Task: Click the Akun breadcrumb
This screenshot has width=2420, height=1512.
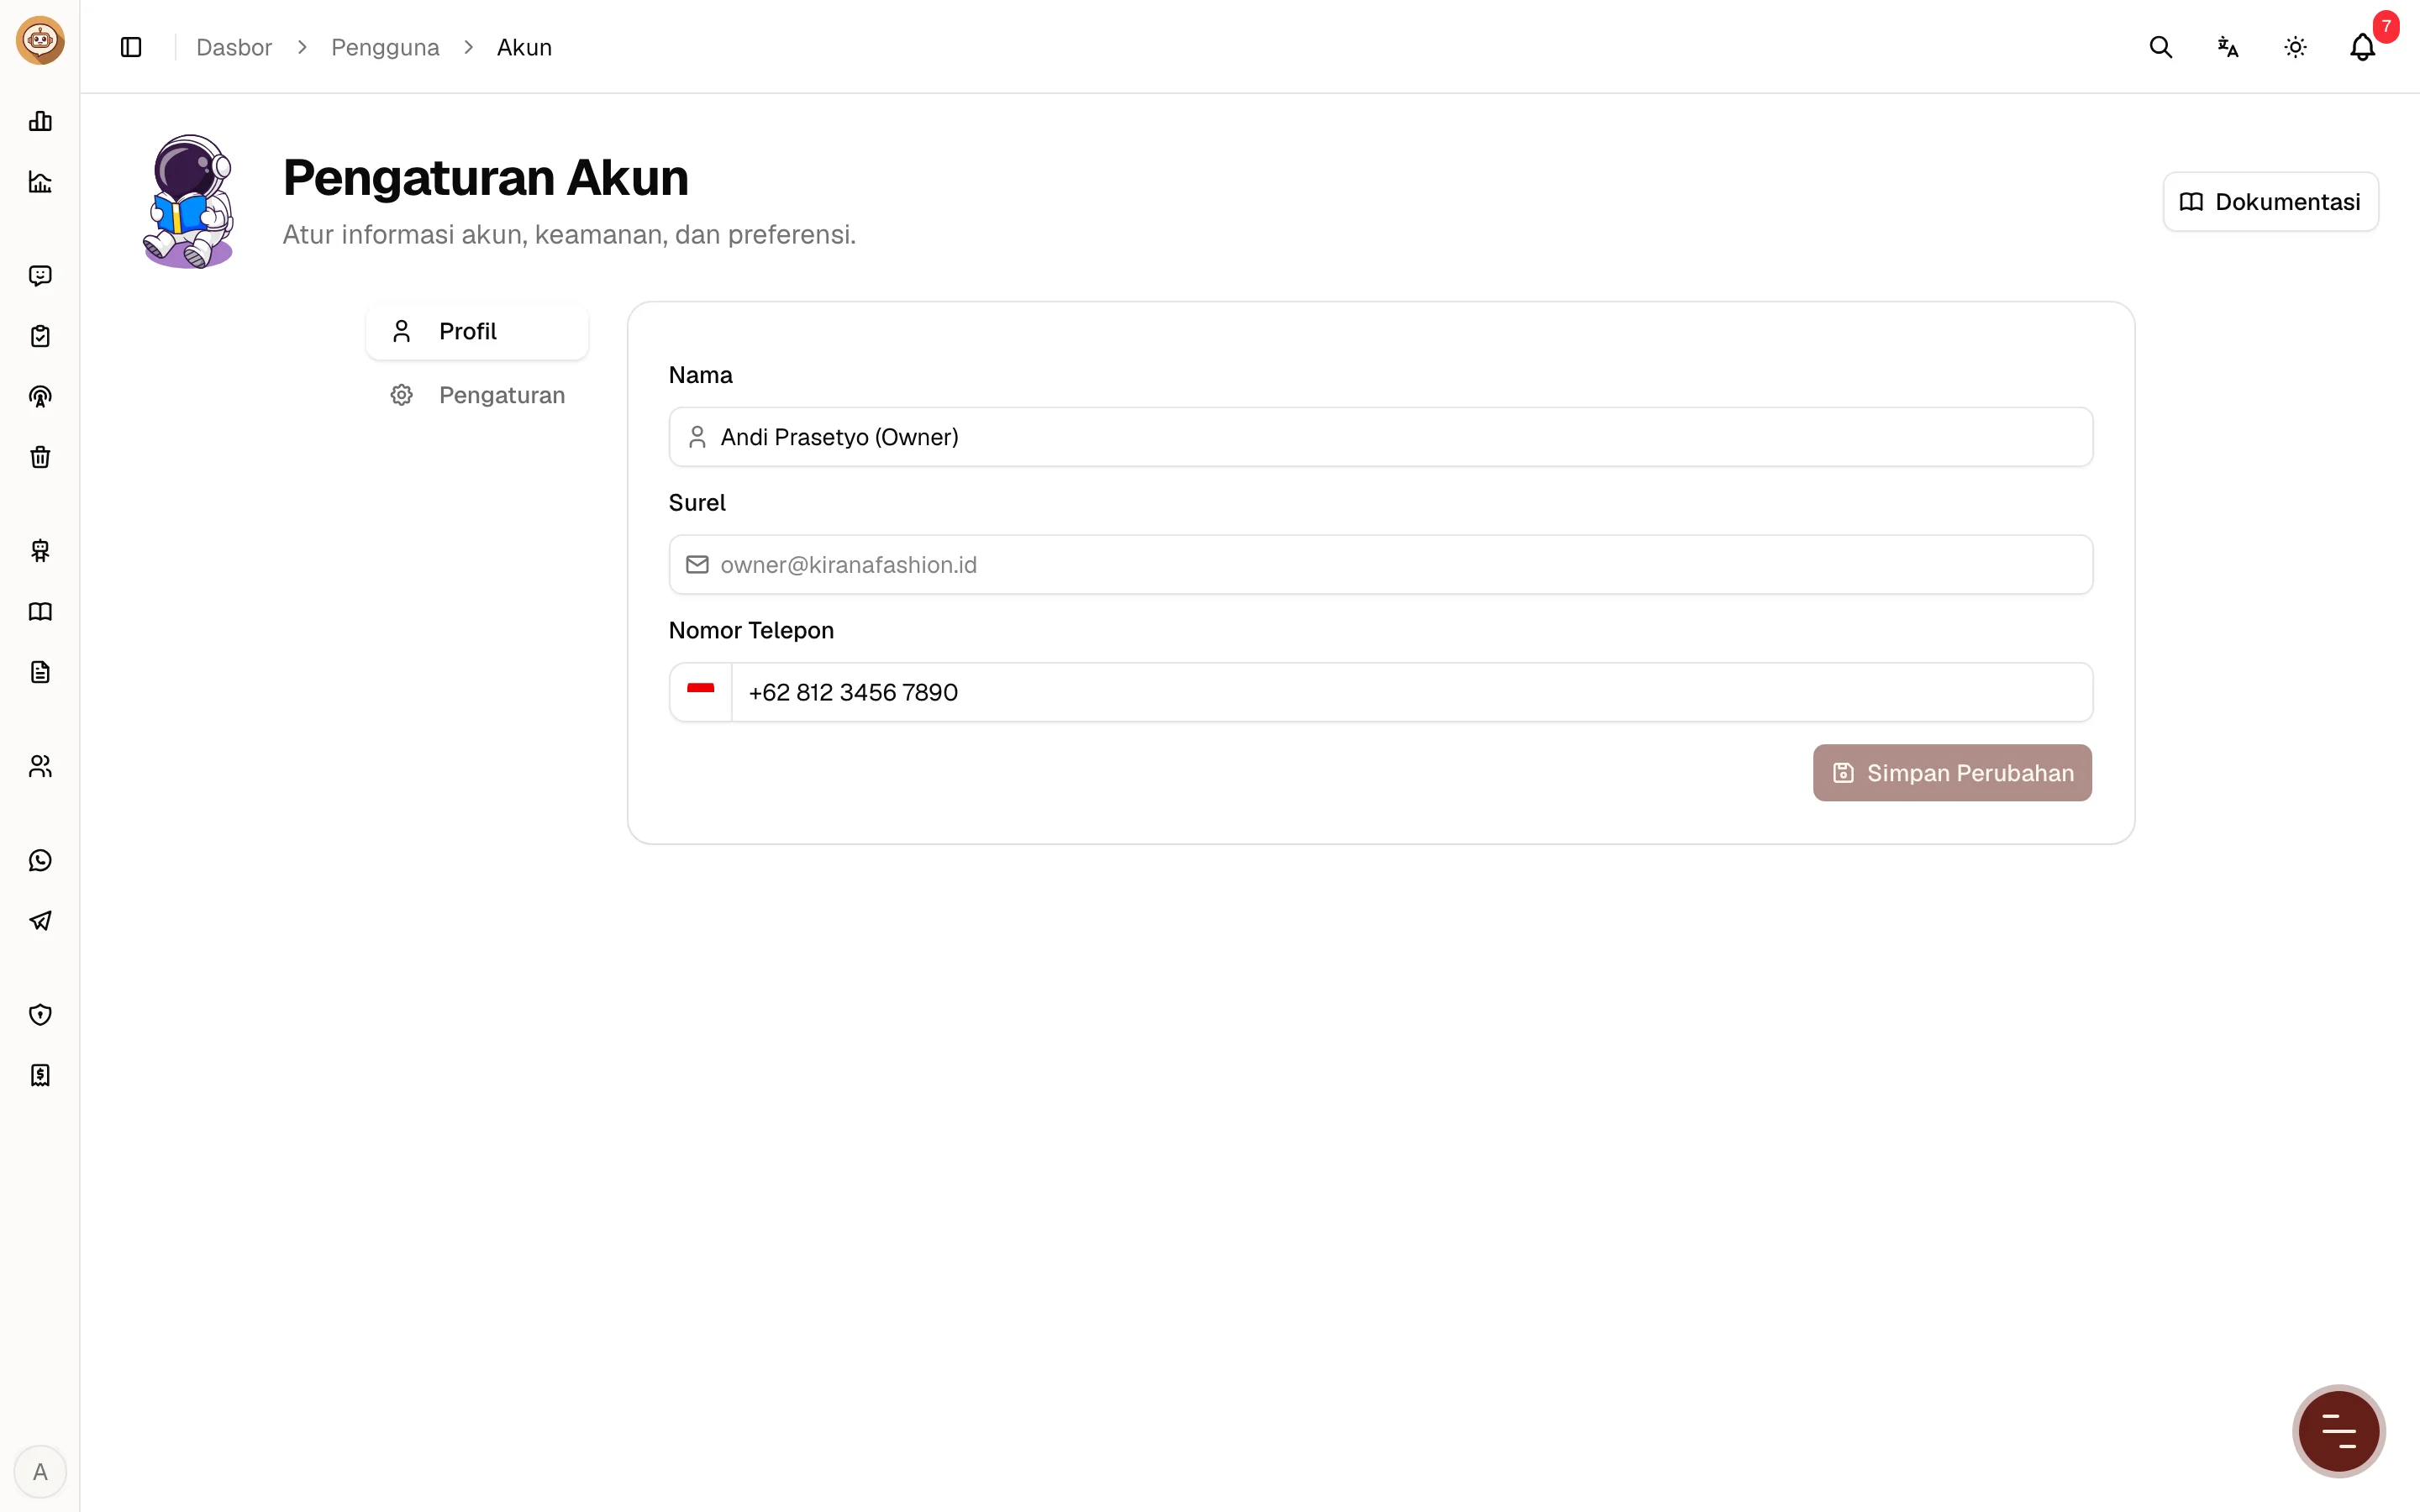Action: point(524,47)
